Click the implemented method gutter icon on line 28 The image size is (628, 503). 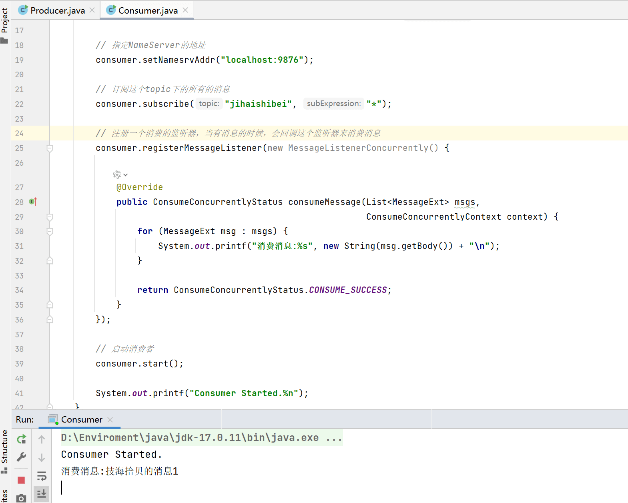[33, 202]
